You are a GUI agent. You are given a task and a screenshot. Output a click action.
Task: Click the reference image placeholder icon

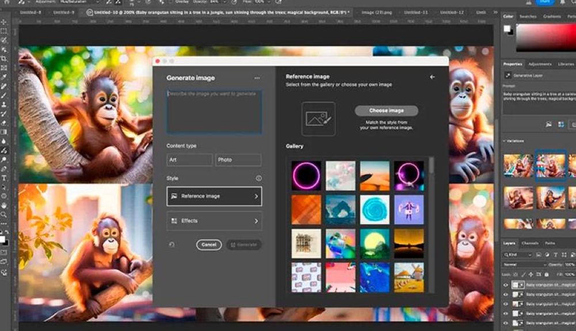tap(318, 119)
